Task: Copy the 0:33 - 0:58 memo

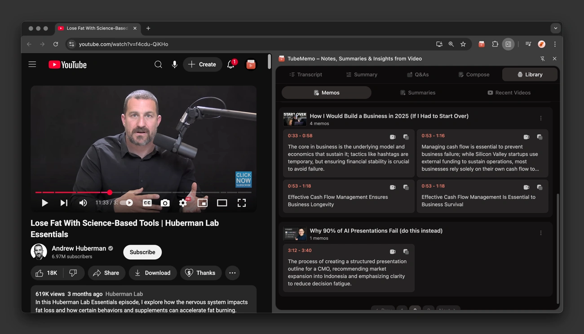Action: tap(406, 137)
